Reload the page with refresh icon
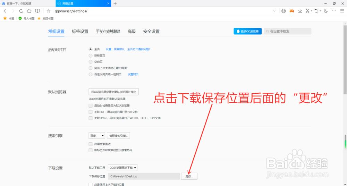The image size is (347, 186). pyautogui.click(x=21, y=11)
